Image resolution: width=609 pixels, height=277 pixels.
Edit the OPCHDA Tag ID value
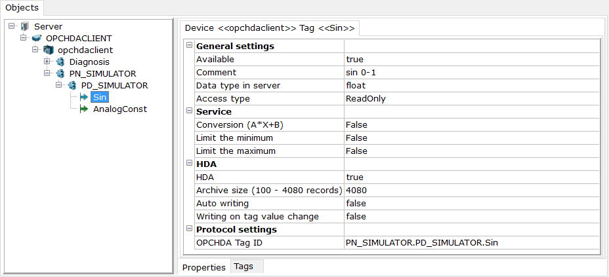point(471,243)
